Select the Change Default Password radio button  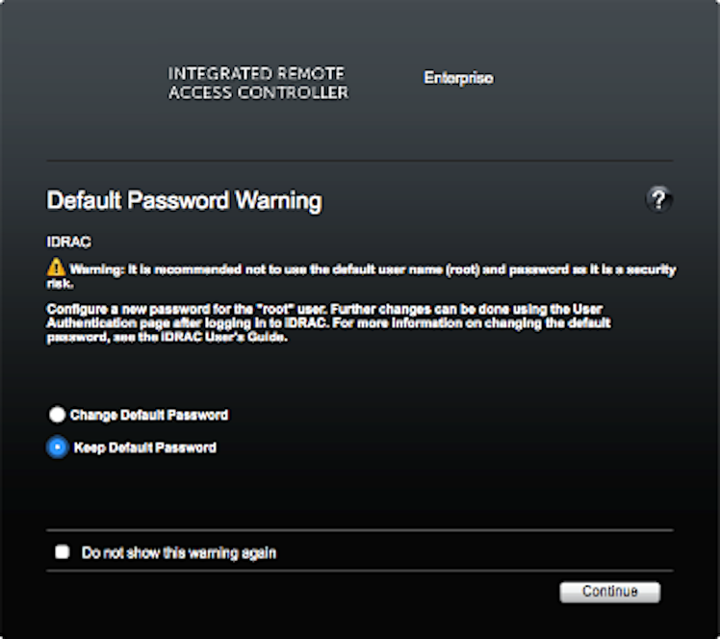(x=58, y=415)
